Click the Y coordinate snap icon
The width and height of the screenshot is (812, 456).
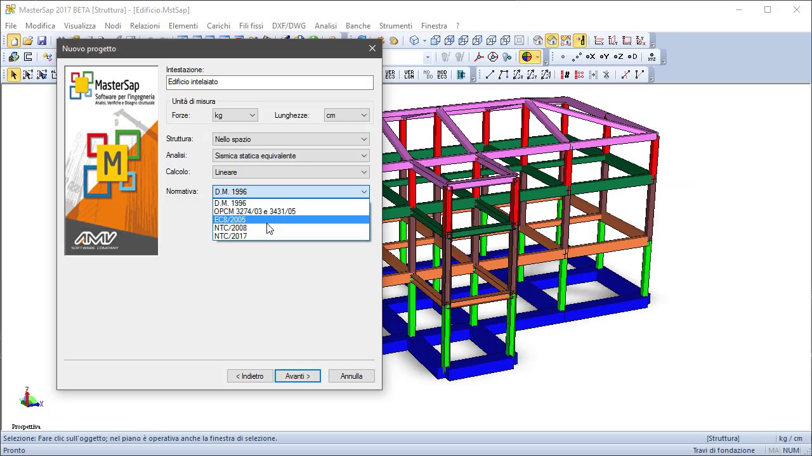click(x=605, y=57)
